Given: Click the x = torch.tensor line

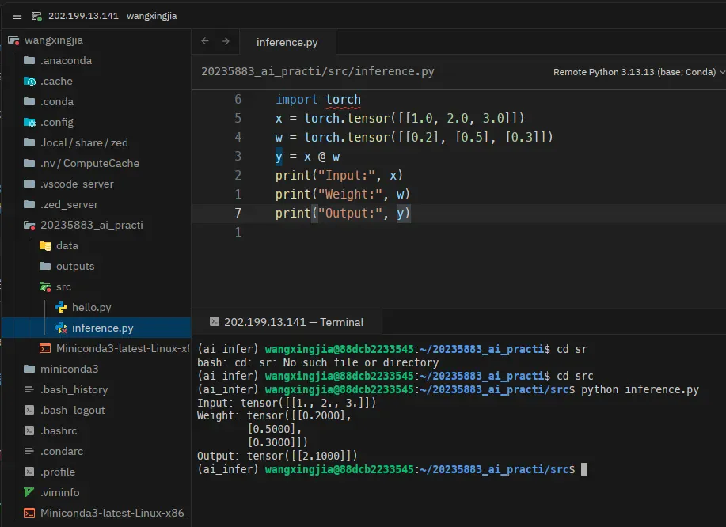Looking at the screenshot, I should pyautogui.click(x=400, y=119).
